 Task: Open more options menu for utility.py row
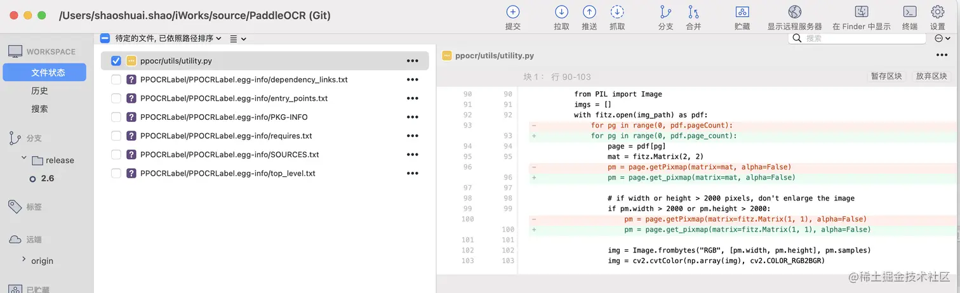[x=412, y=61]
